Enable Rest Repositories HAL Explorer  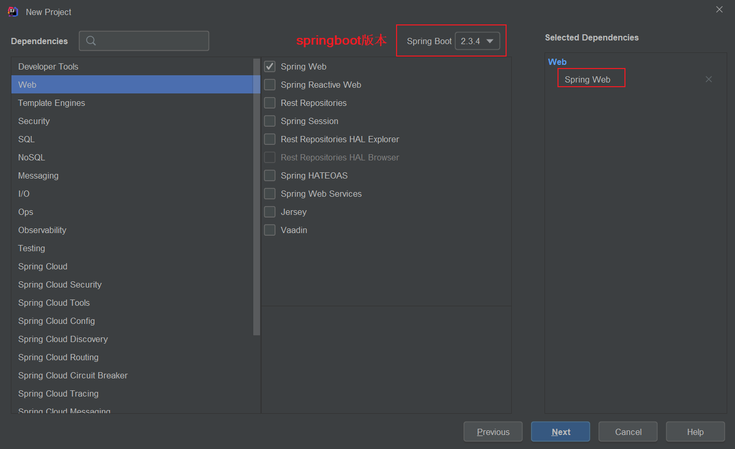270,139
